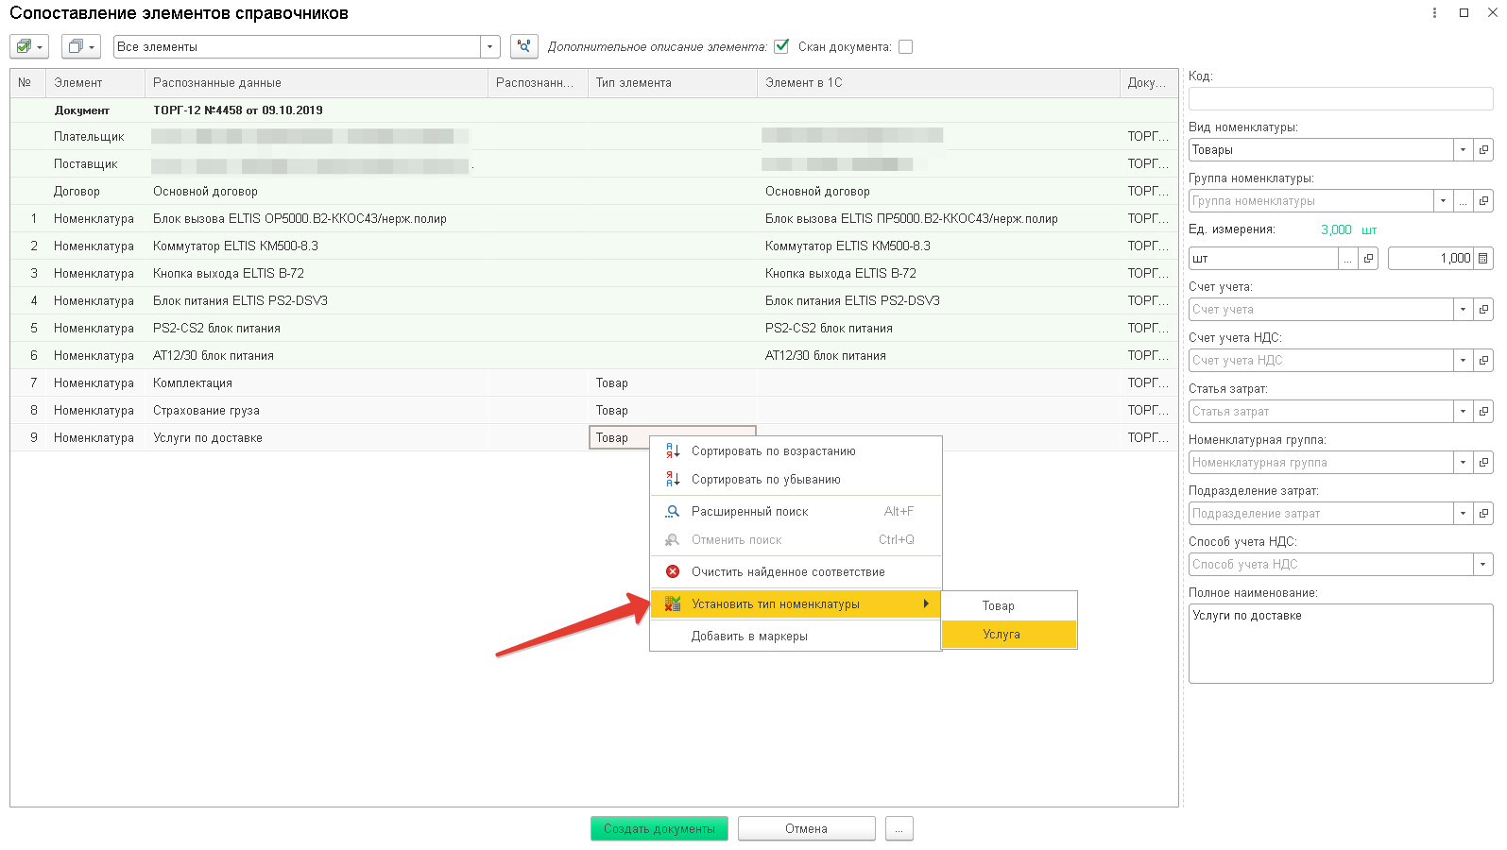Click the ellipsis button in Группа номенклатуры

[x=1463, y=201]
